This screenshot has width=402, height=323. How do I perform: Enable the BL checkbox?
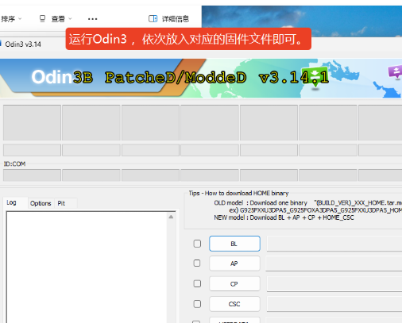[x=197, y=244]
